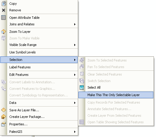Click the Copy layer icon
Image resolution: width=156 pixels, height=137 pixels.
pyautogui.click(x=4, y=4)
